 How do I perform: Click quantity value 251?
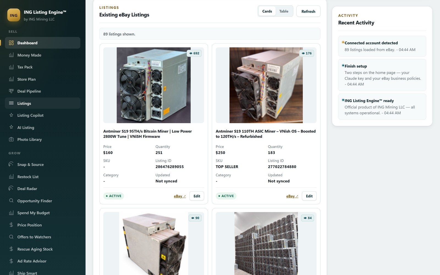tap(159, 153)
